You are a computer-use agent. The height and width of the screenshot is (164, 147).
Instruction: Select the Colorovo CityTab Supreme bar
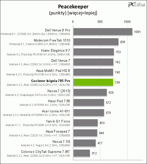(x=82, y=153)
